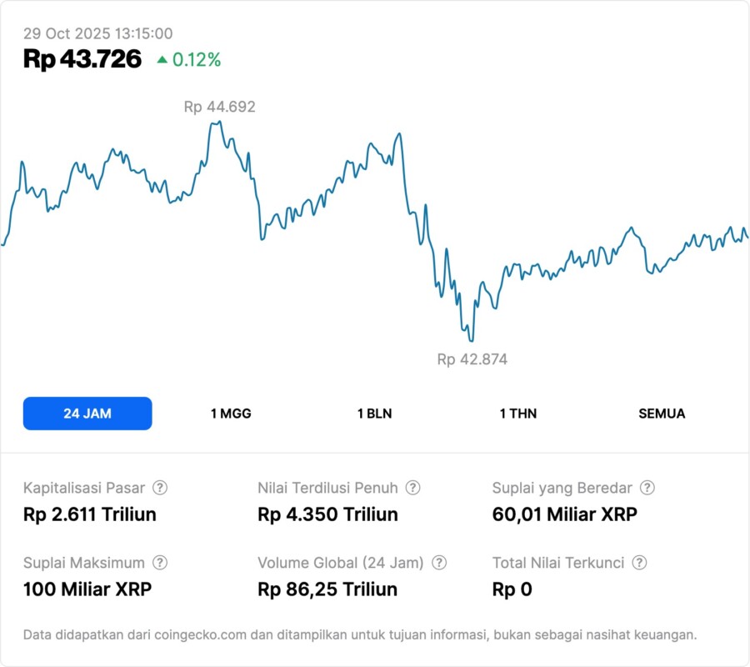The image size is (750, 667).
Task: Click the Rp 44.692 high price label
Action: click(219, 107)
